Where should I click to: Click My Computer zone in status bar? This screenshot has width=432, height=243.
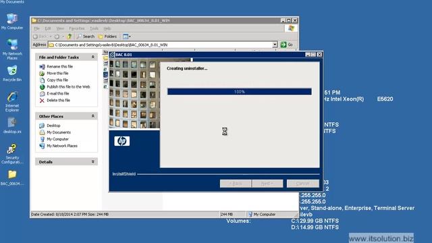click(261, 214)
